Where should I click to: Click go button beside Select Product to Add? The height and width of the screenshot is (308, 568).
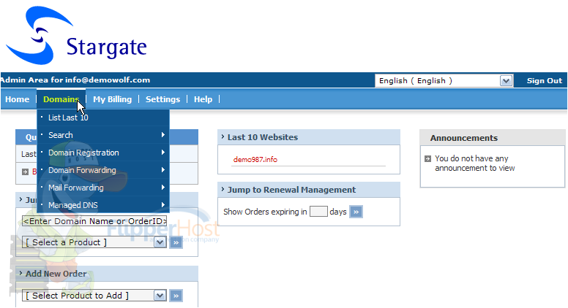tap(176, 296)
